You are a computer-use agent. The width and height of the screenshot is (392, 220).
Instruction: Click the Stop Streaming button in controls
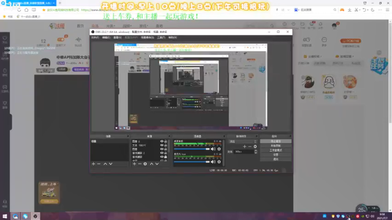click(x=276, y=141)
